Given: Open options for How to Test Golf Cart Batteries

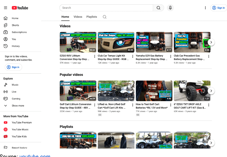Looking at the screenshot, I should 171,105.
